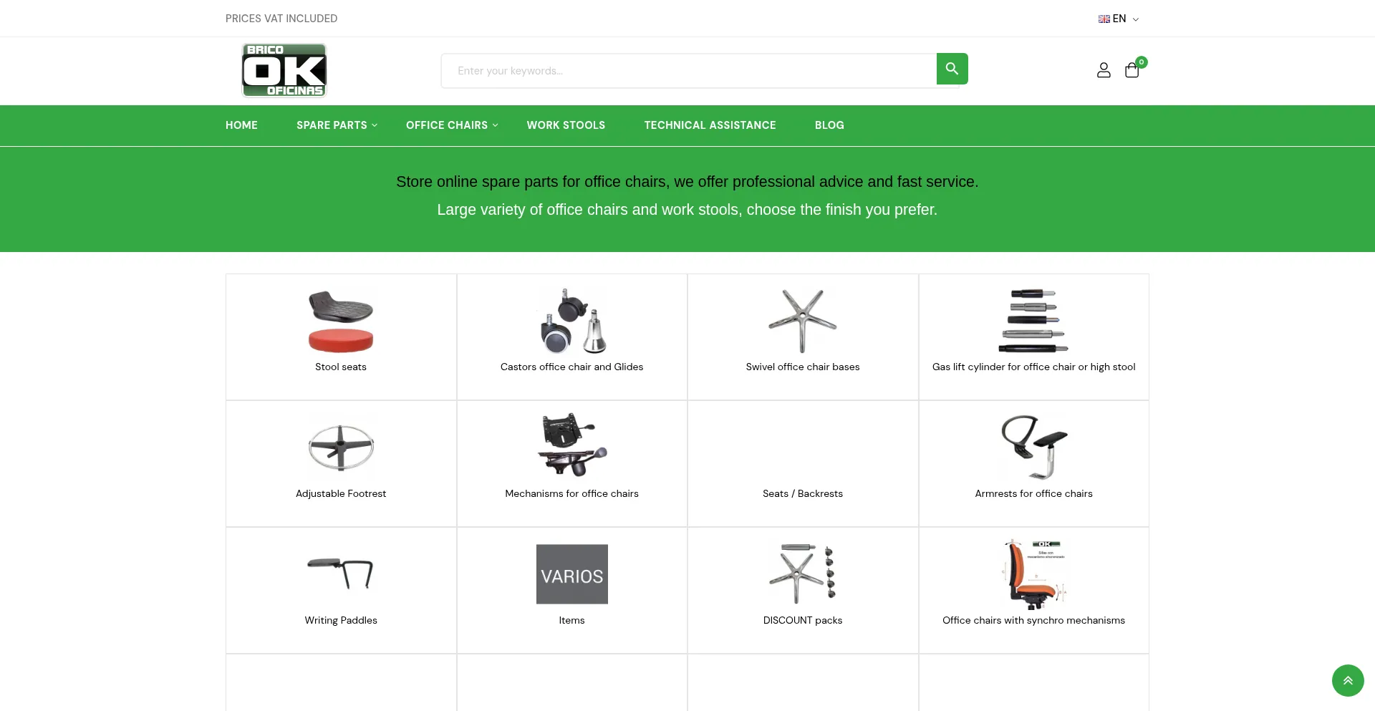Click the Brico OK Oficinas logo

(x=284, y=70)
